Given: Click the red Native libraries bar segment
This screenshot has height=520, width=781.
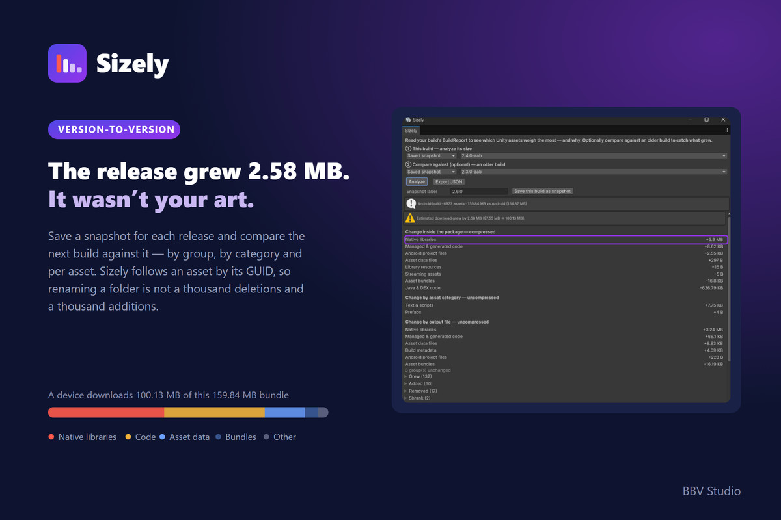Looking at the screenshot, I should pos(106,412).
